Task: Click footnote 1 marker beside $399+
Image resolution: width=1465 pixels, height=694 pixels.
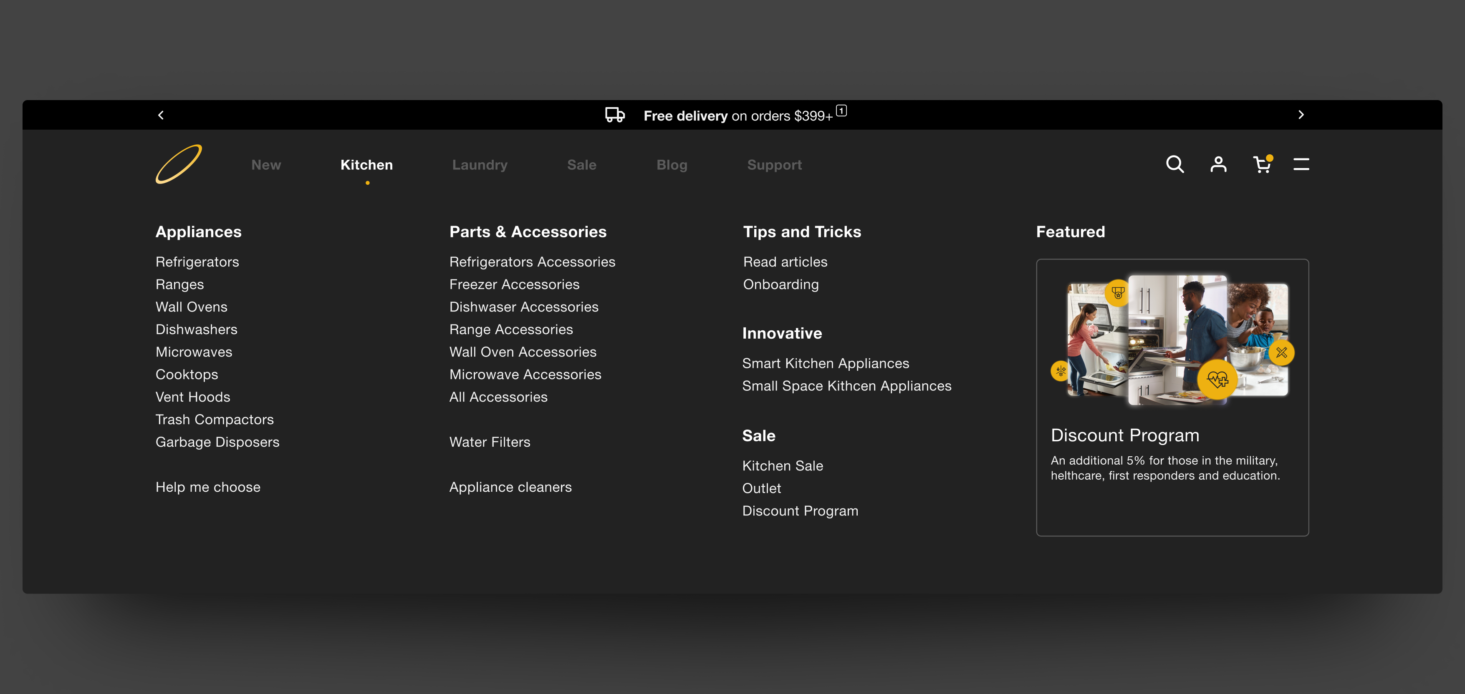Action: 841,111
